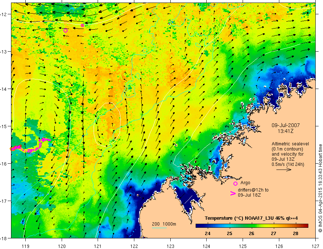This screenshot has width=323, height=249.
Task: Click the '09-Jul 18Z' legend text
Action: [249, 195]
